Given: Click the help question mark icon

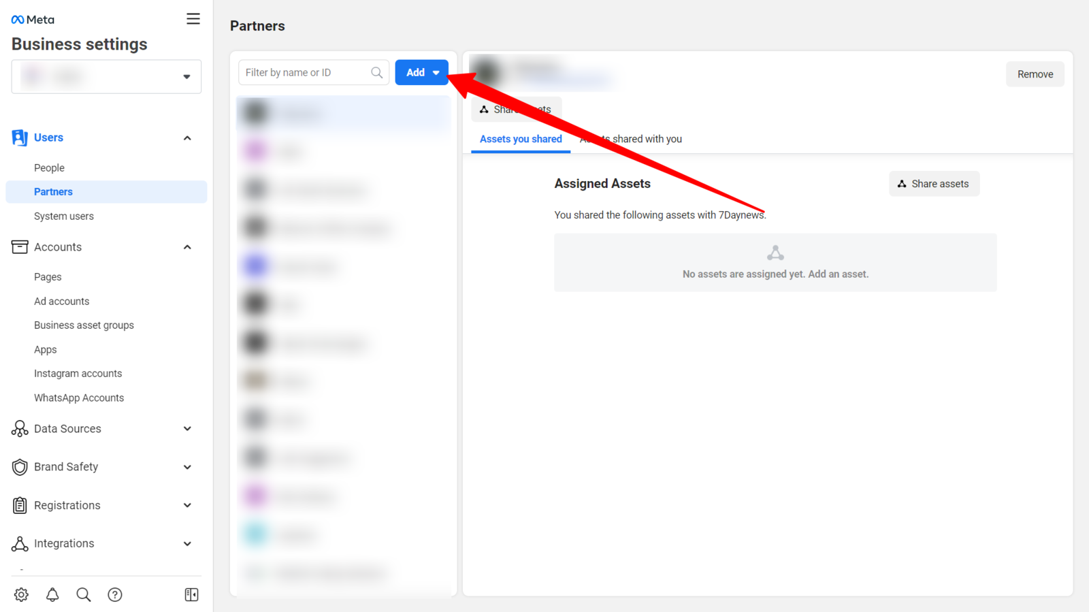Looking at the screenshot, I should click(115, 594).
